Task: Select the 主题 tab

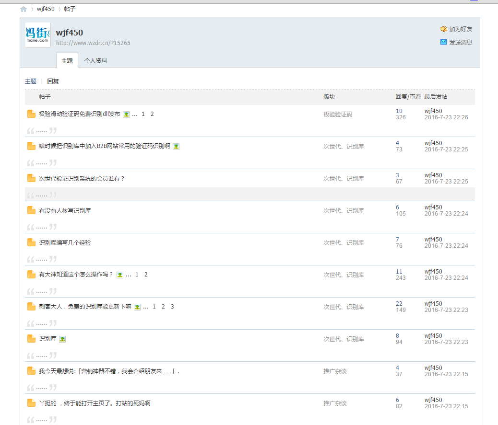Action: (x=67, y=61)
